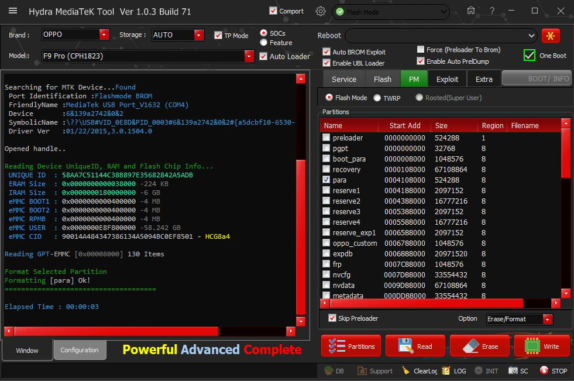The image size is (574, 381).
Task: Open help question mark icon
Action: pos(492,11)
